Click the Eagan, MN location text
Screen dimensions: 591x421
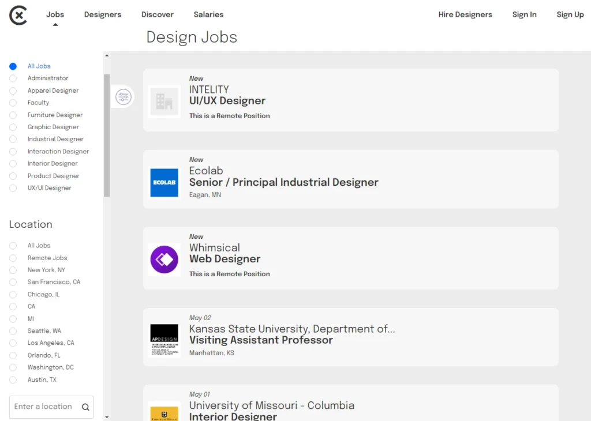point(205,195)
